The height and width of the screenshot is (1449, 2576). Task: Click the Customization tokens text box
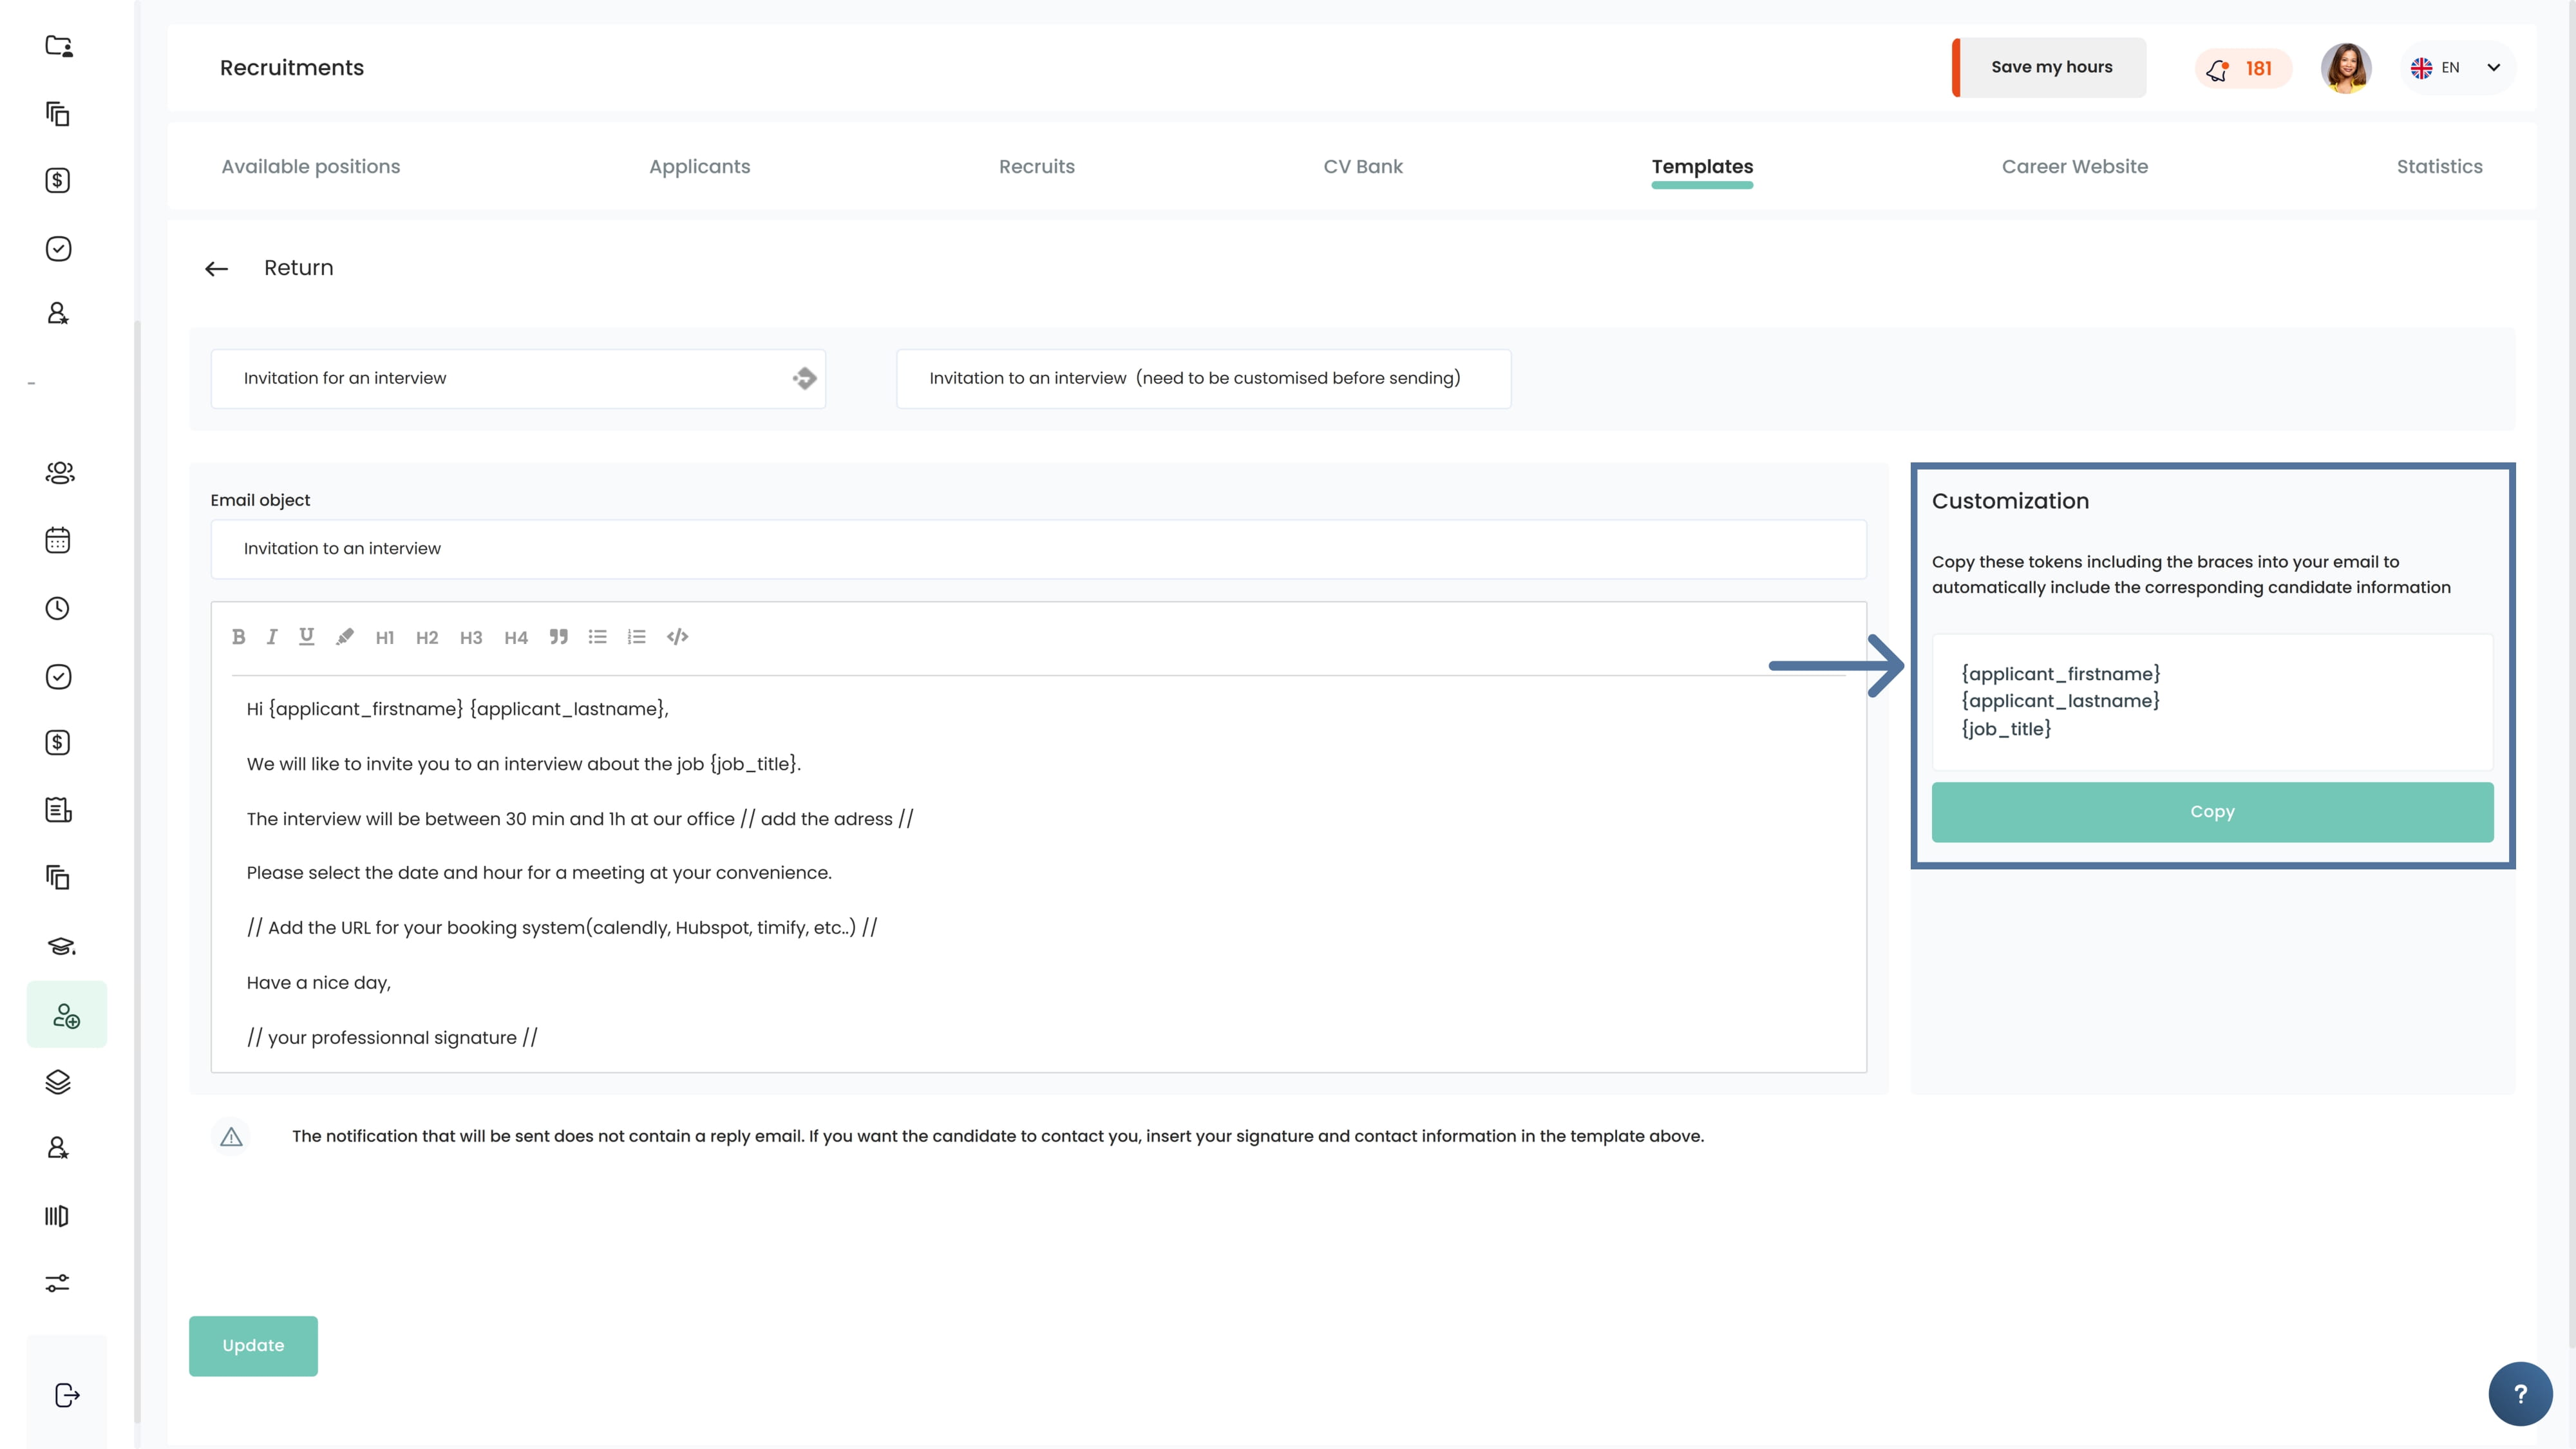[2212, 702]
